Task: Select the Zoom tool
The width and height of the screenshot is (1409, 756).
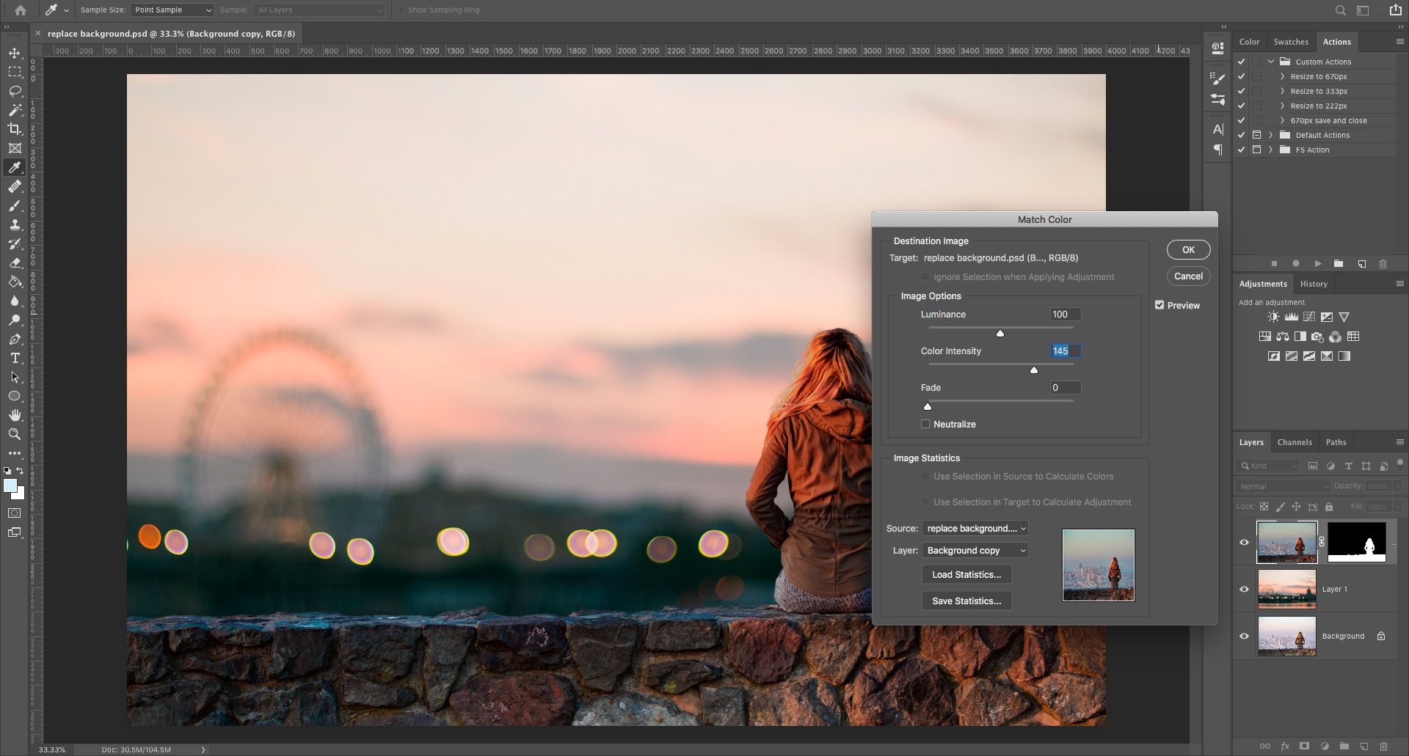Action: (15, 433)
